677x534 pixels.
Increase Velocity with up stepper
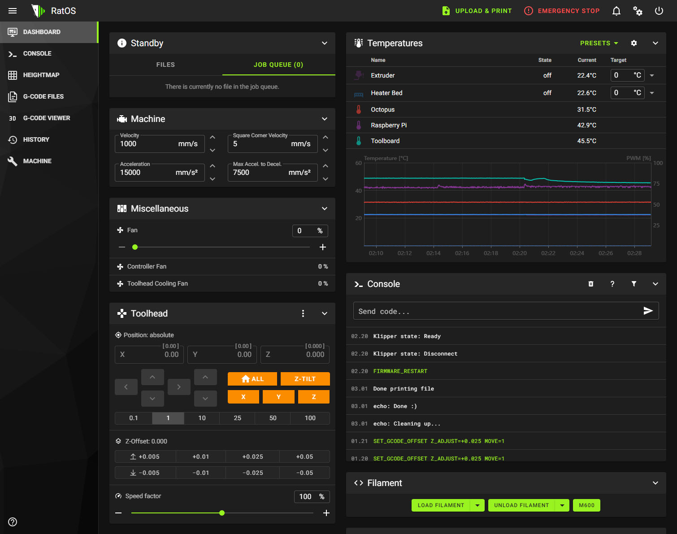point(213,137)
